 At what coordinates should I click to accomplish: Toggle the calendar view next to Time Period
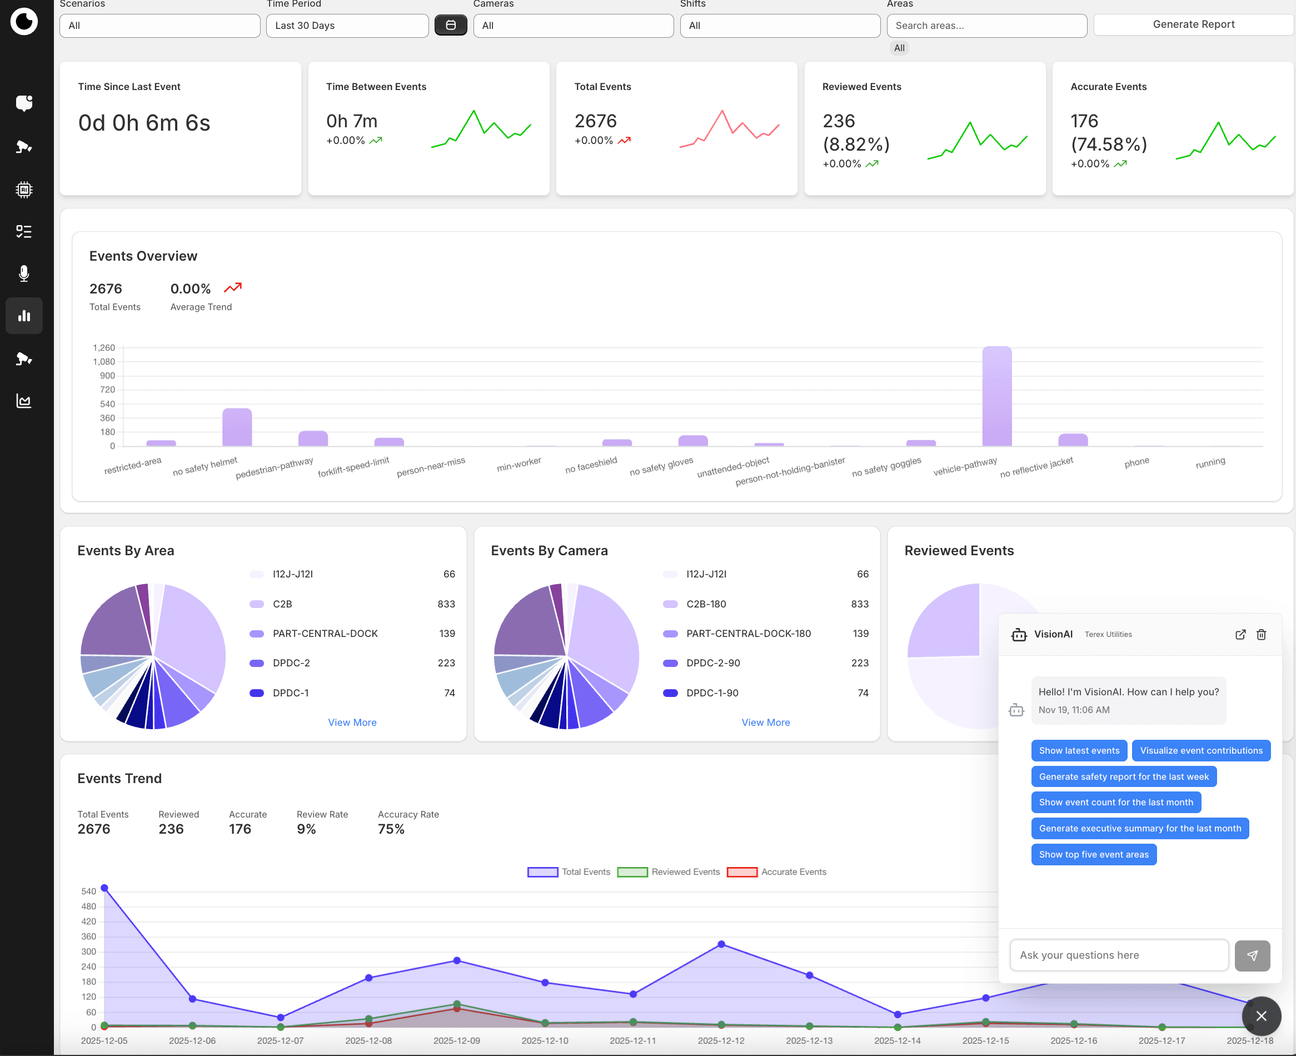pyautogui.click(x=451, y=25)
